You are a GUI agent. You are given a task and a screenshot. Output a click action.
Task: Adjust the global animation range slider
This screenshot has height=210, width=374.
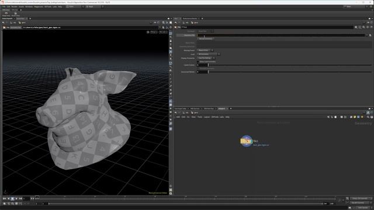185,204
